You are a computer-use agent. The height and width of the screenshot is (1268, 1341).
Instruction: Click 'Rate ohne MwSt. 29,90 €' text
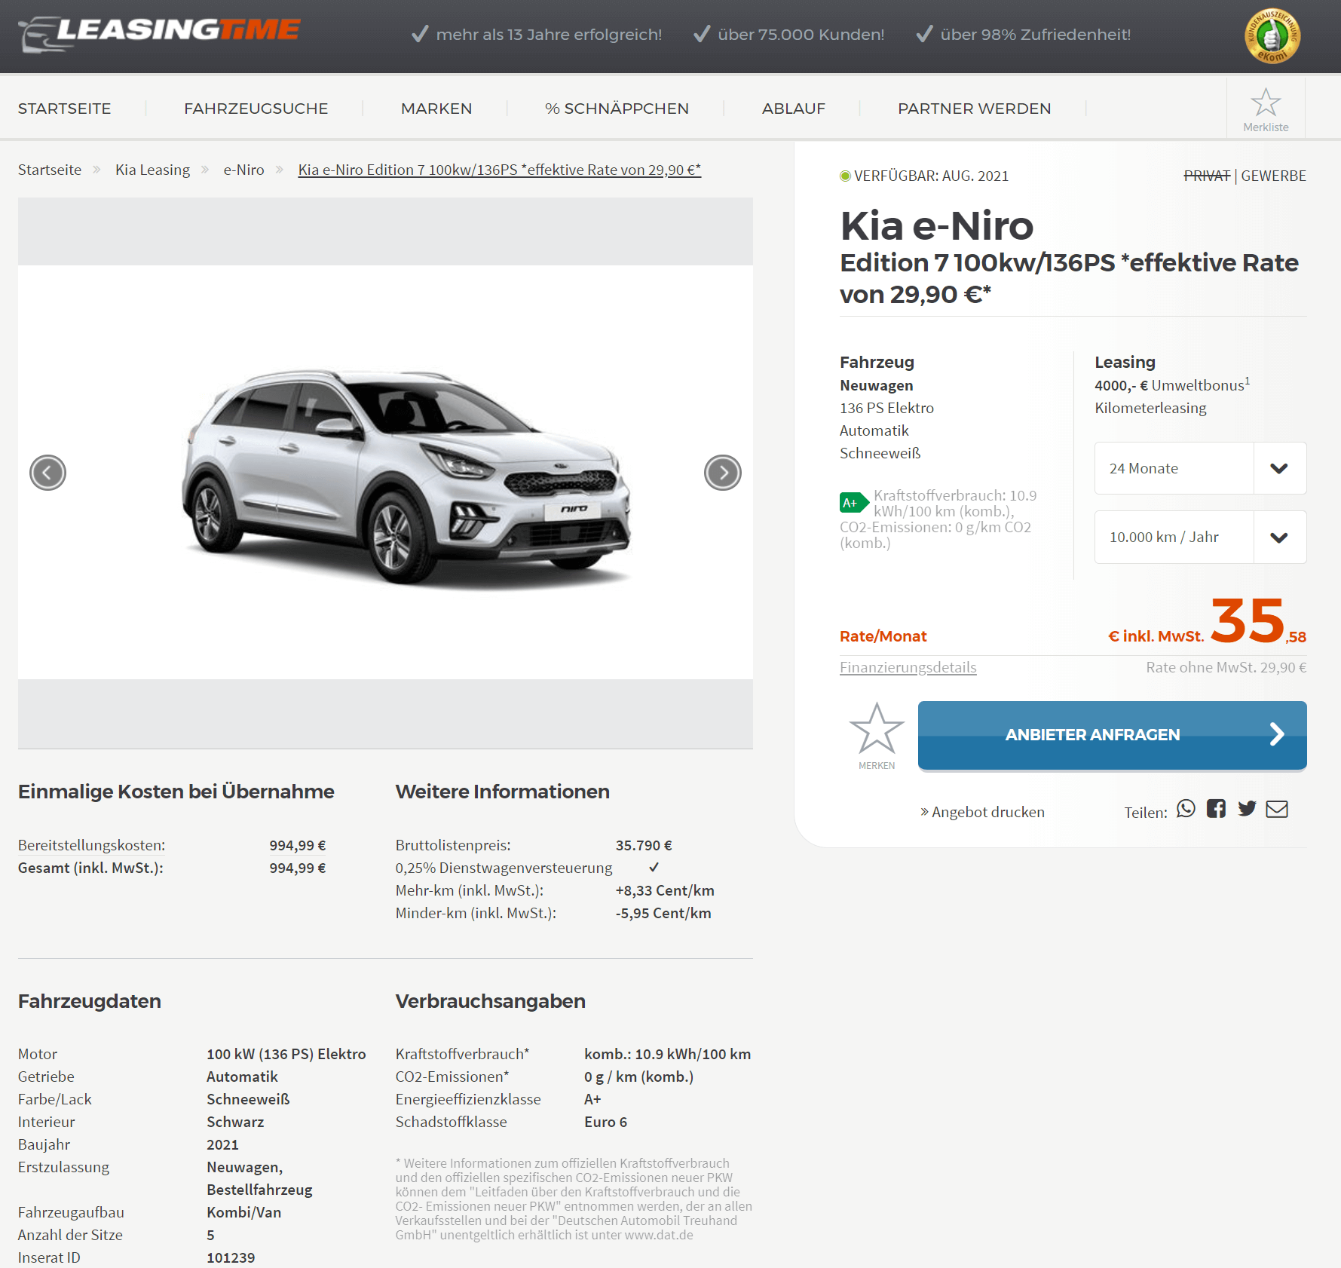1226,667
